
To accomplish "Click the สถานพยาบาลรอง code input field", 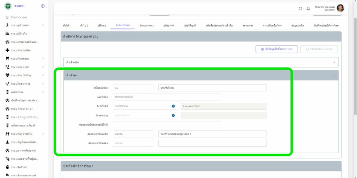I will pyautogui.click(x=133, y=143).
